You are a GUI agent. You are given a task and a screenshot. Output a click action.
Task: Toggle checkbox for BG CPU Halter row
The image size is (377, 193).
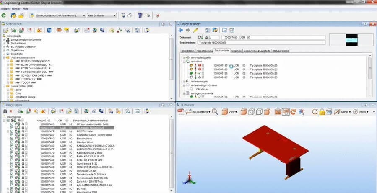pyautogui.click(x=12, y=131)
